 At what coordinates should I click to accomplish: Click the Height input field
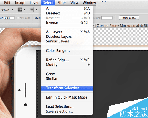(x=107, y=18)
